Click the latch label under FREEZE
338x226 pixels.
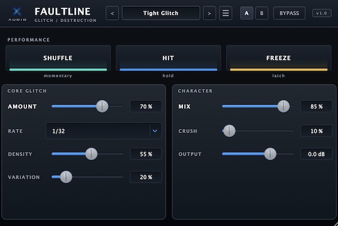(x=278, y=76)
